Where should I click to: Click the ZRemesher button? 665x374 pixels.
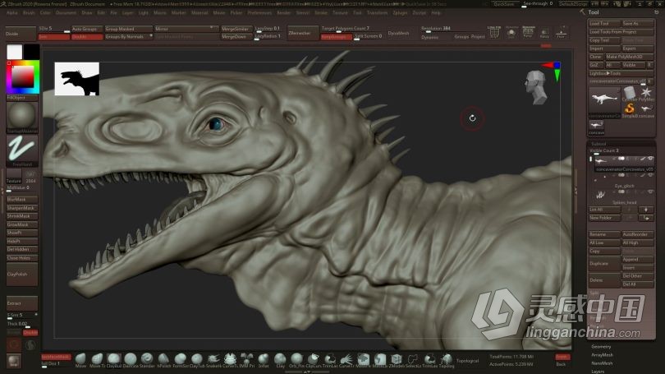[x=303, y=33]
